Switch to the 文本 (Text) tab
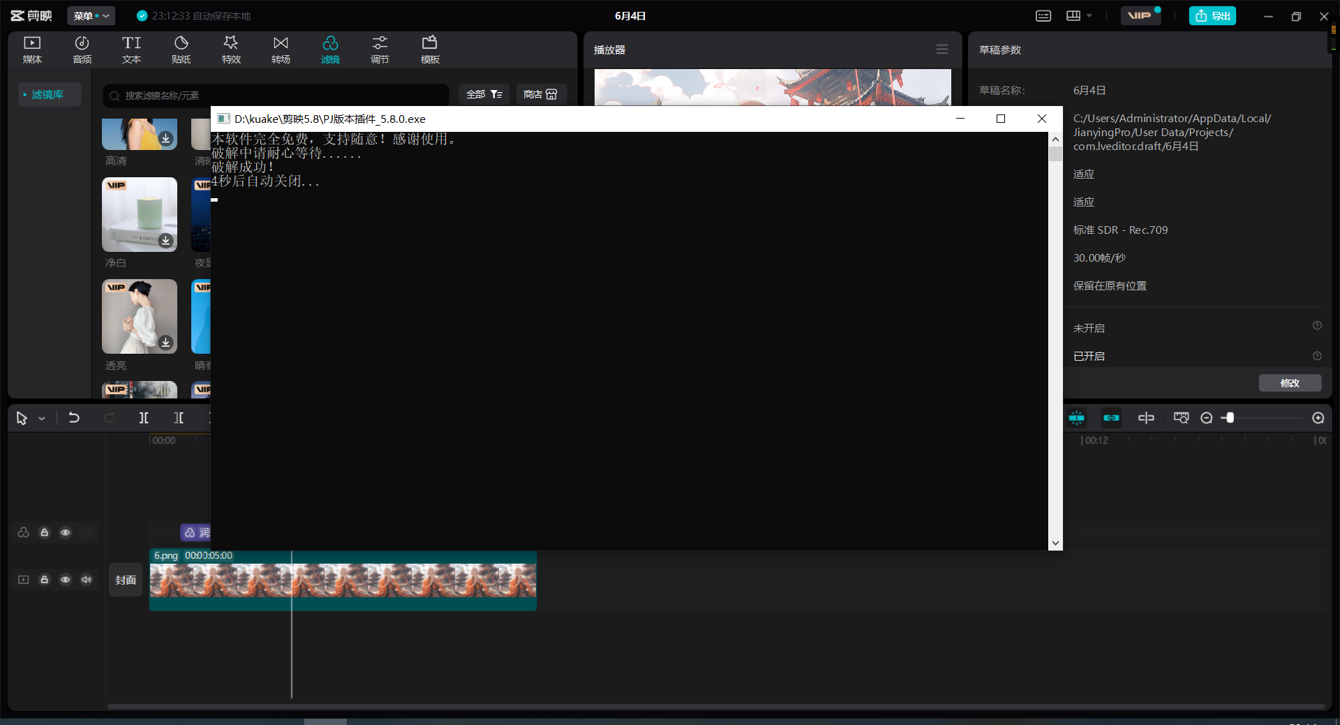The image size is (1340, 725). [x=131, y=50]
